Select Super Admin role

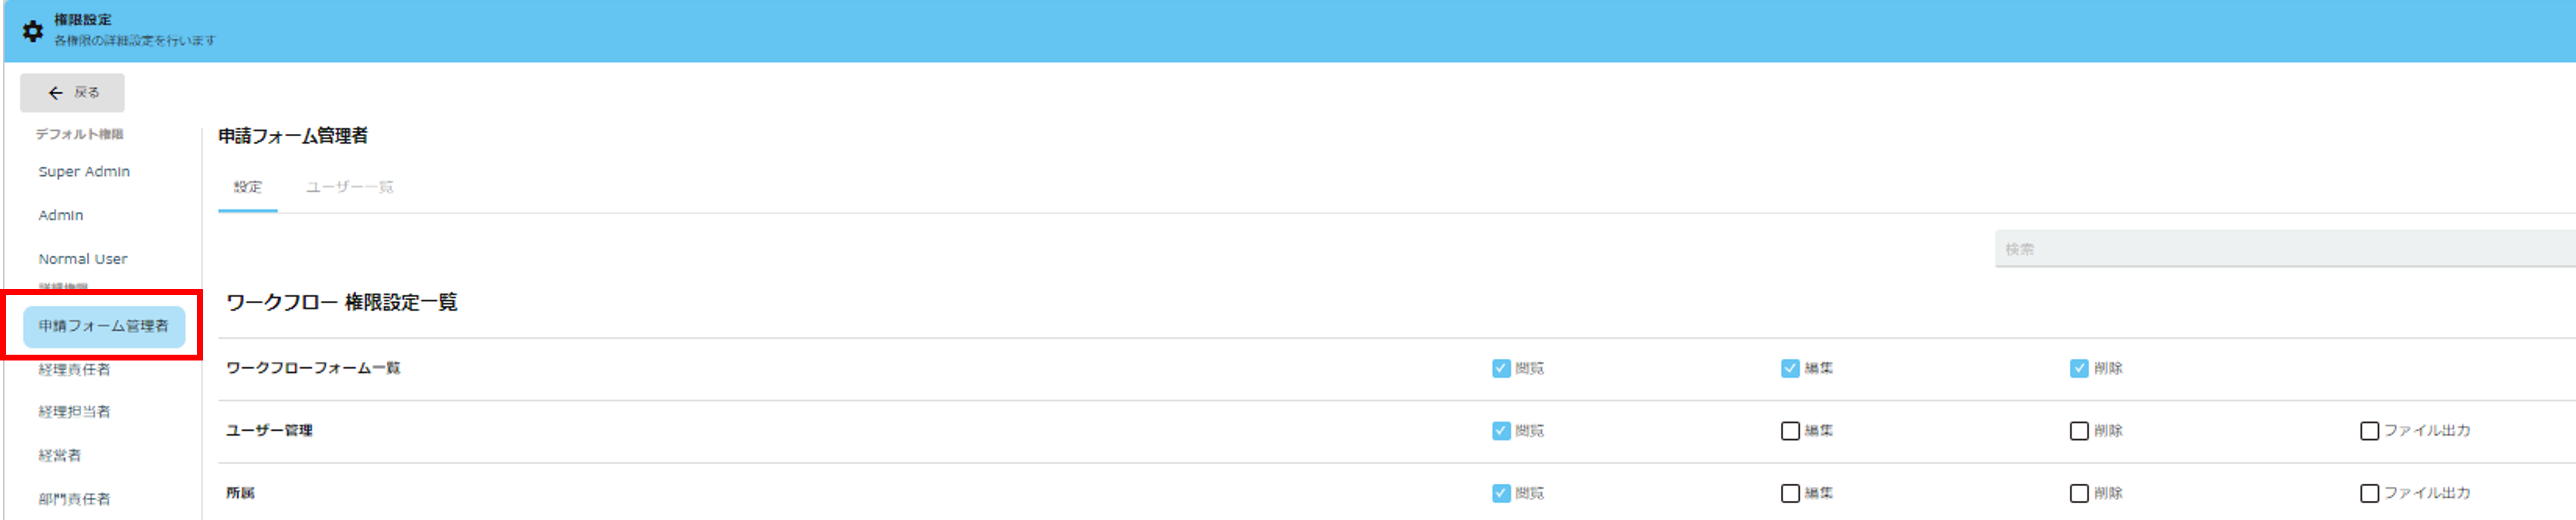point(84,172)
